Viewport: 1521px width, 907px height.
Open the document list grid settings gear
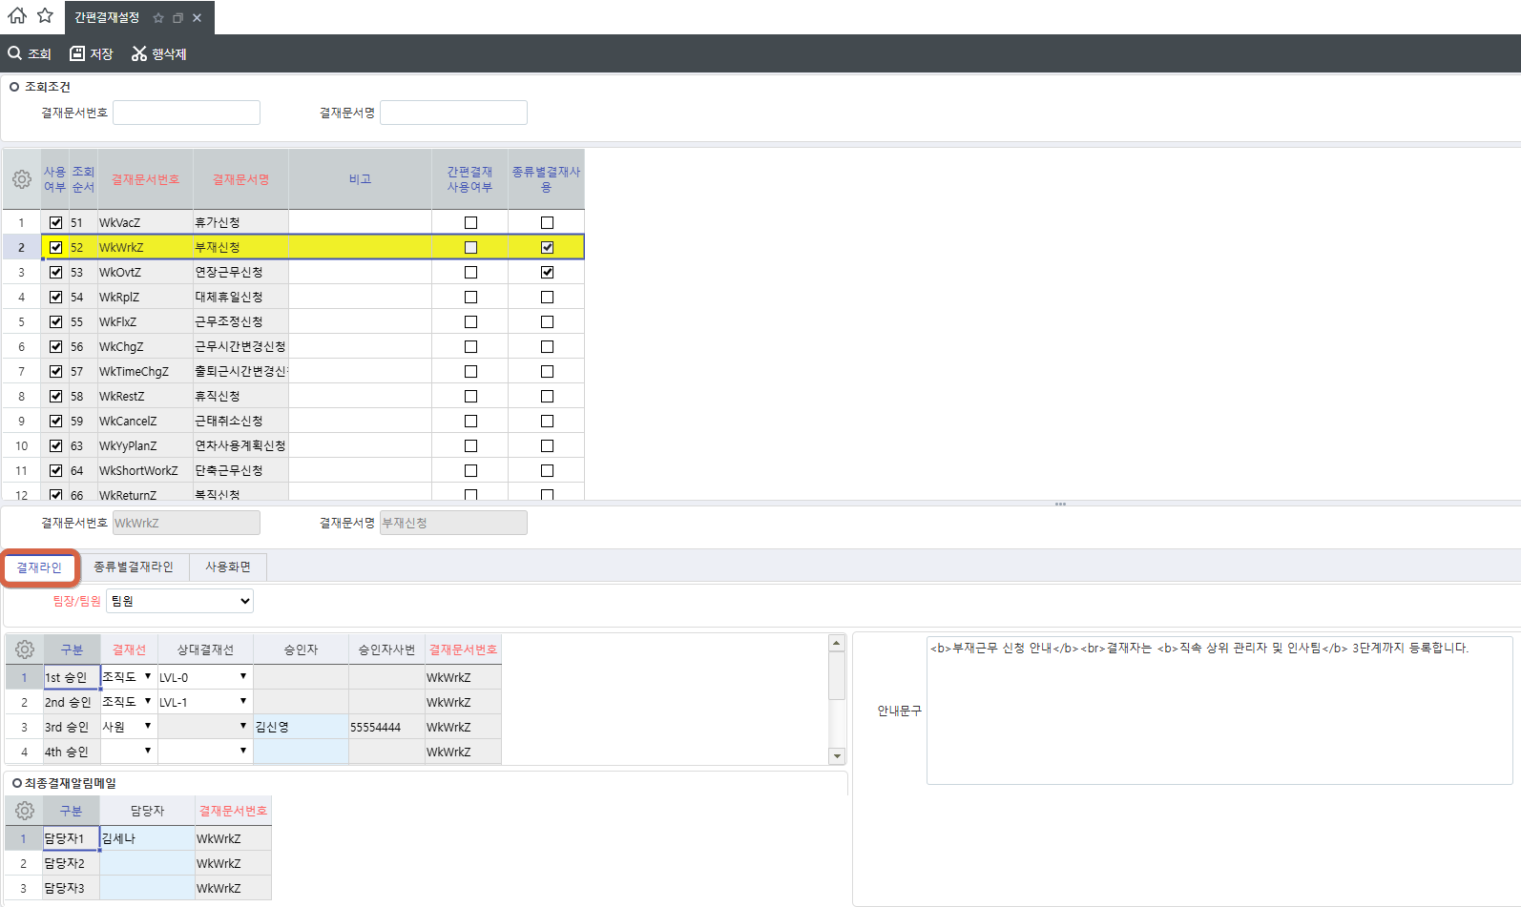21,179
